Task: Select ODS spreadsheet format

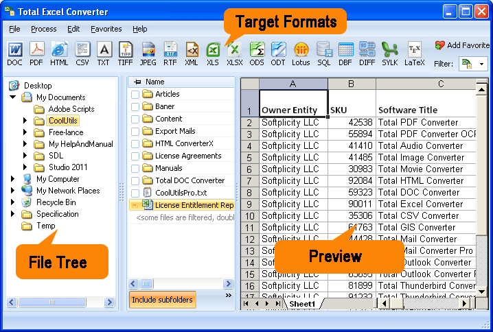Action: [257, 54]
